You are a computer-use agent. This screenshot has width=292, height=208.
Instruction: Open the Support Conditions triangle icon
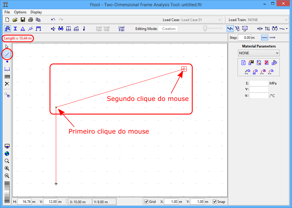tap(23, 28)
